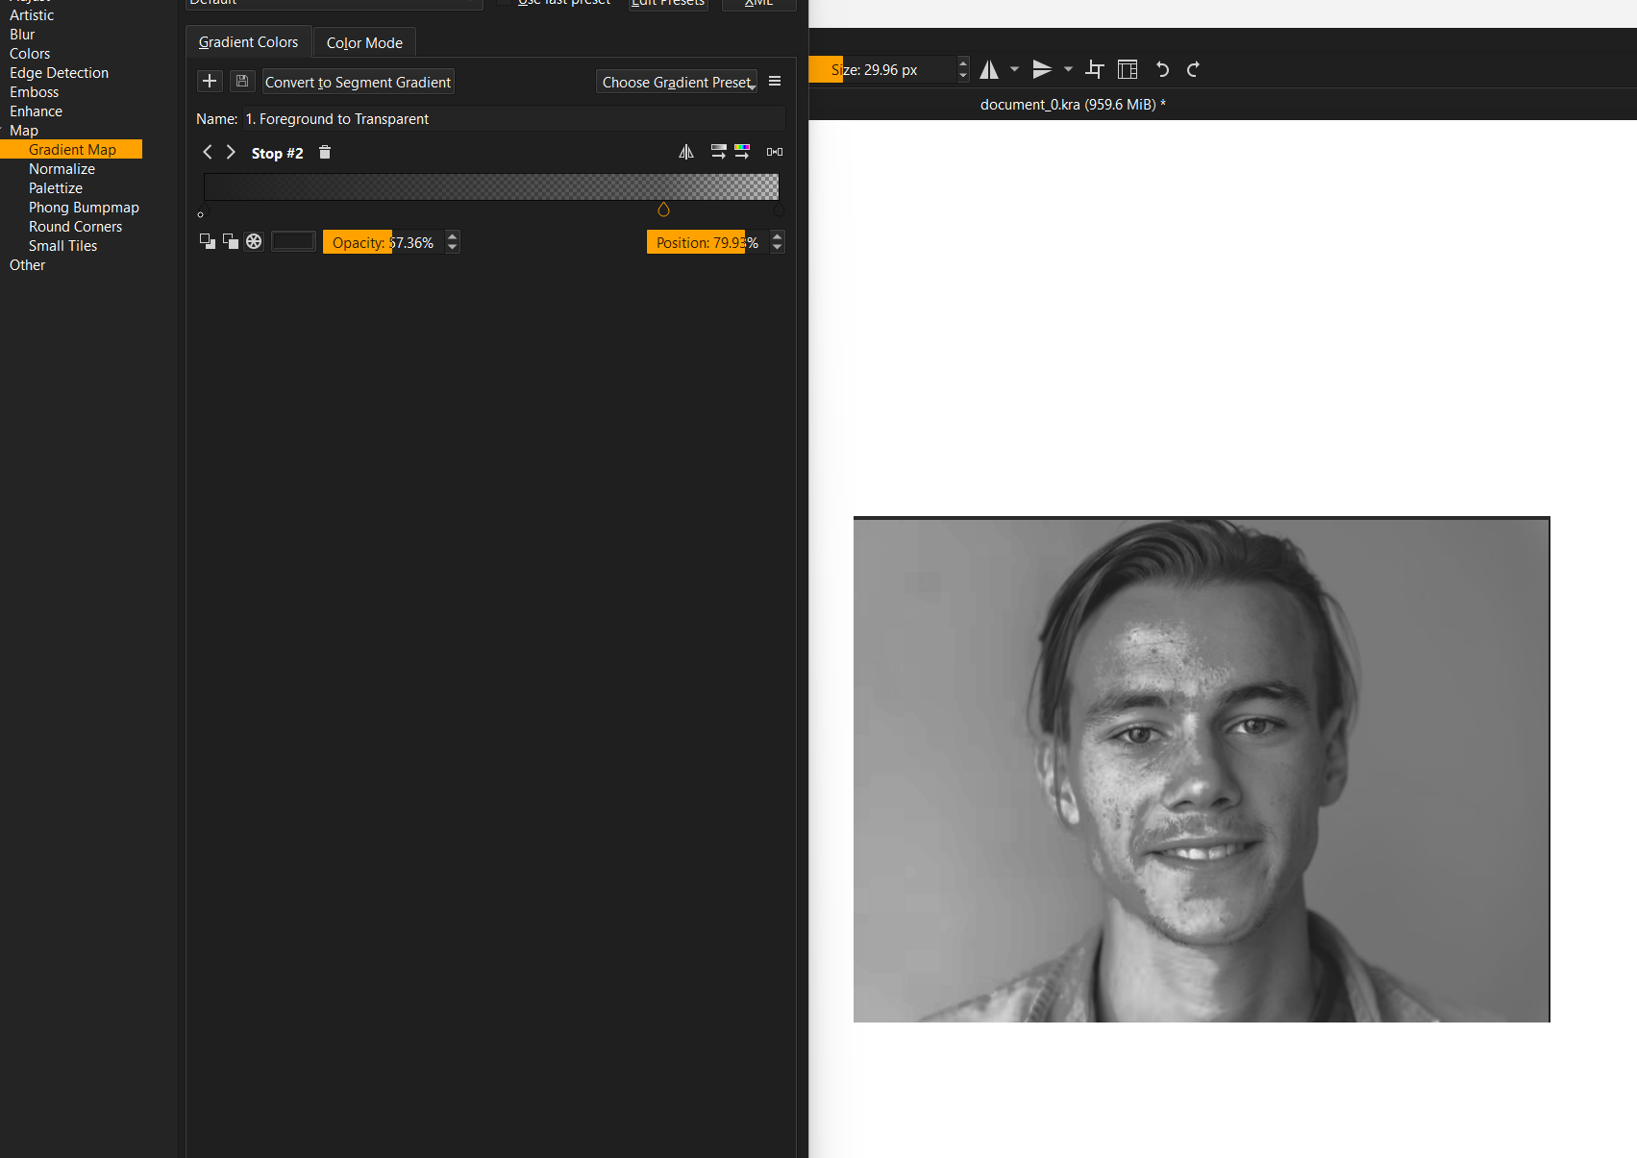Flip the gradient with mirror icon
This screenshot has height=1158, width=1637.
tap(686, 152)
